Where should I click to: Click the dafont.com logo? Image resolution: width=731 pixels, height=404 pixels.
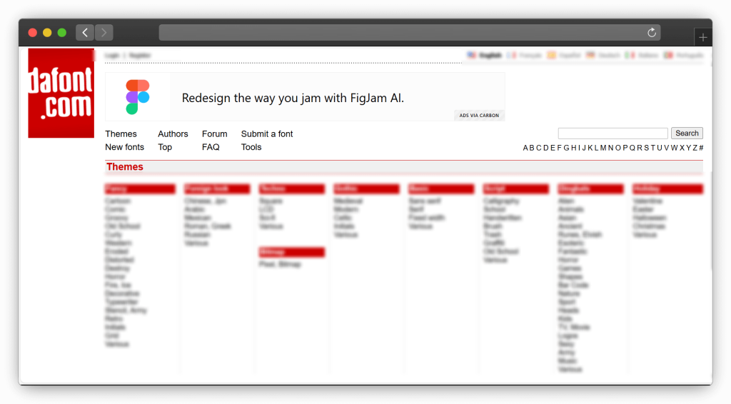[x=61, y=93]
